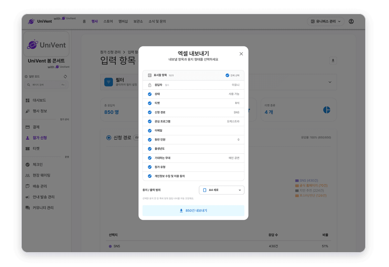Open the 홈 menu item
The image size is (389, 267).
[84, 21]
